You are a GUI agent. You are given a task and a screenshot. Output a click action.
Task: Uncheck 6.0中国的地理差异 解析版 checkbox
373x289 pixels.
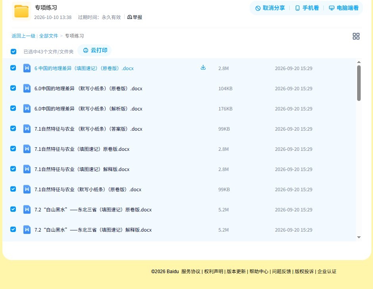pyautogui.click(x=13, y=108)
